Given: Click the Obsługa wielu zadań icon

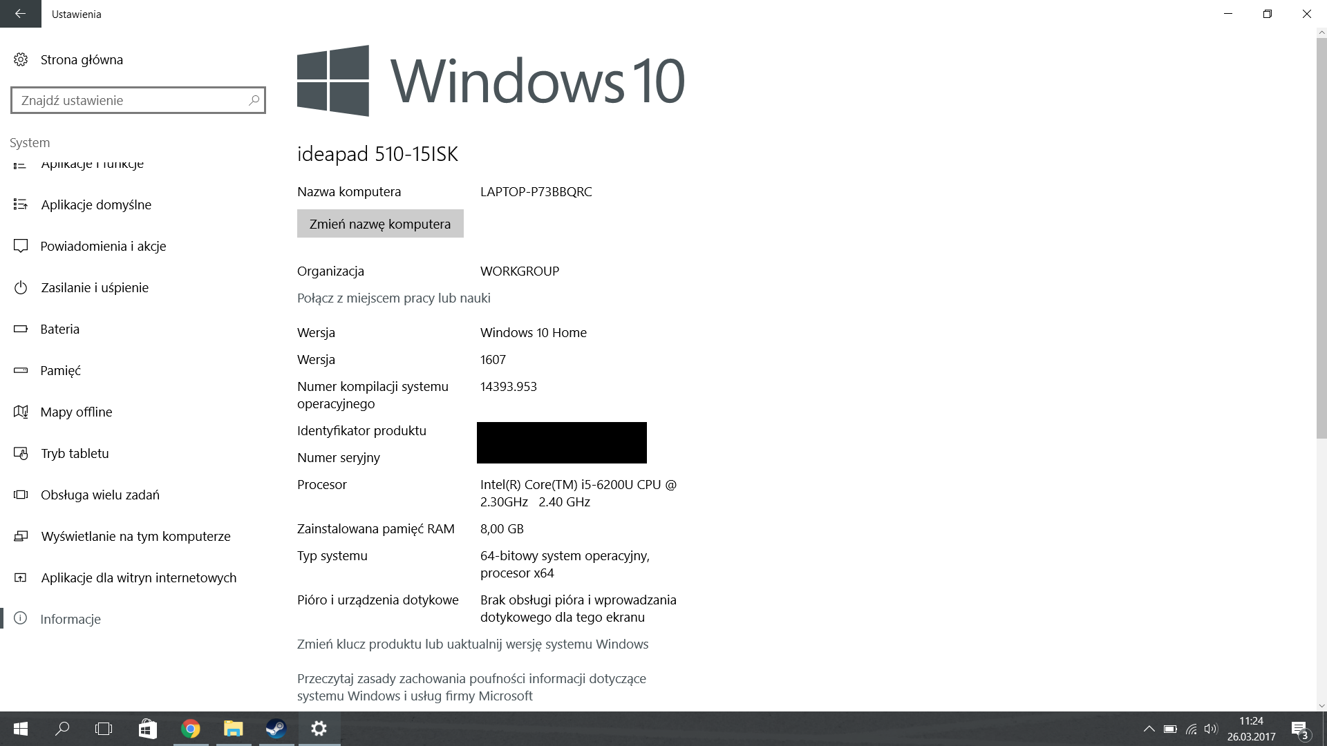Looking at the screenshot, I should 21,495.
